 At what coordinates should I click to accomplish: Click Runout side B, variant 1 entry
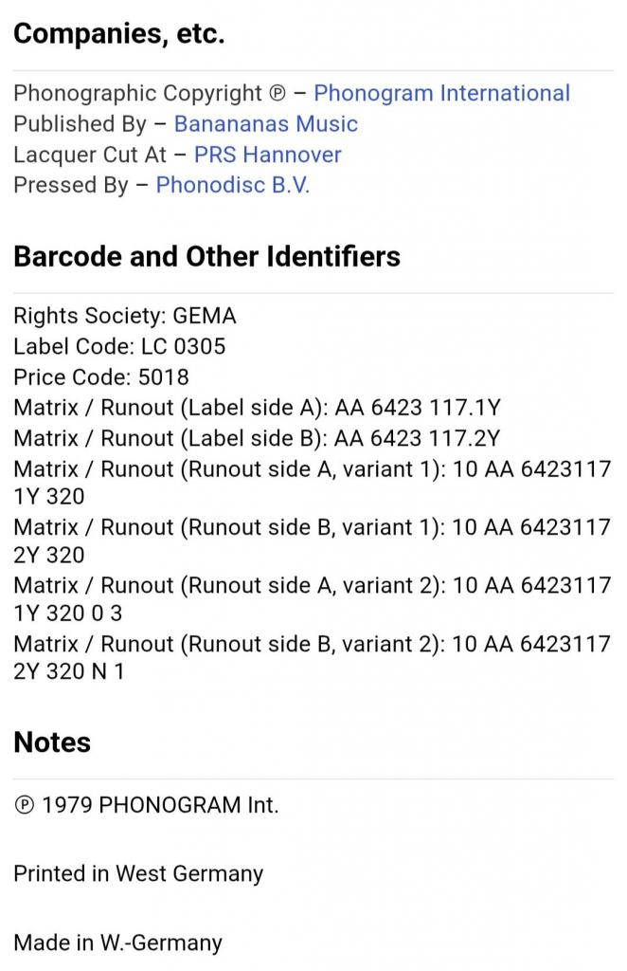point(313,540)
